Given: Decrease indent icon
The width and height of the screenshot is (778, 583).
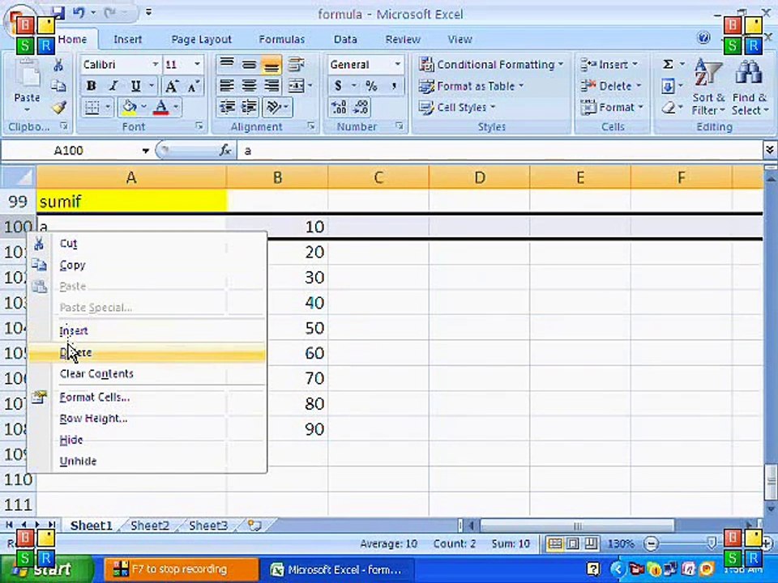Looking at the screenshot, I should coord(227,107).
